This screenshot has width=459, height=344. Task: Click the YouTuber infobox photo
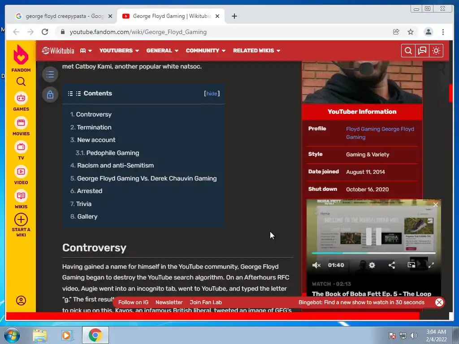coord(362,82)
